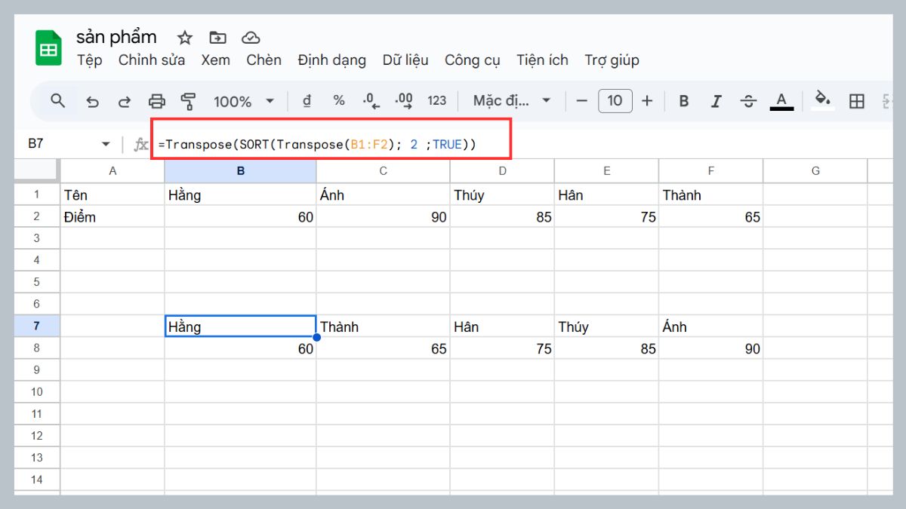Open more number formats with 123 icon
Image resolution: width=906 pixels, height=509 pixels.
pyautogui.click(x=436, y=100)
